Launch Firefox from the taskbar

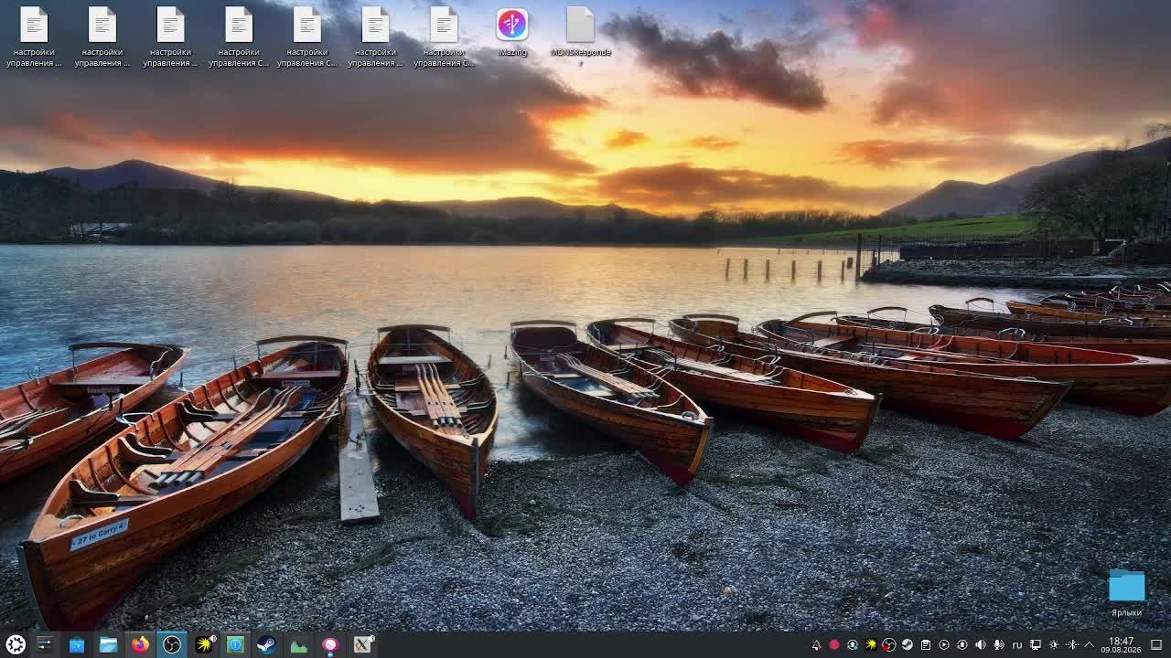point(140,644)
